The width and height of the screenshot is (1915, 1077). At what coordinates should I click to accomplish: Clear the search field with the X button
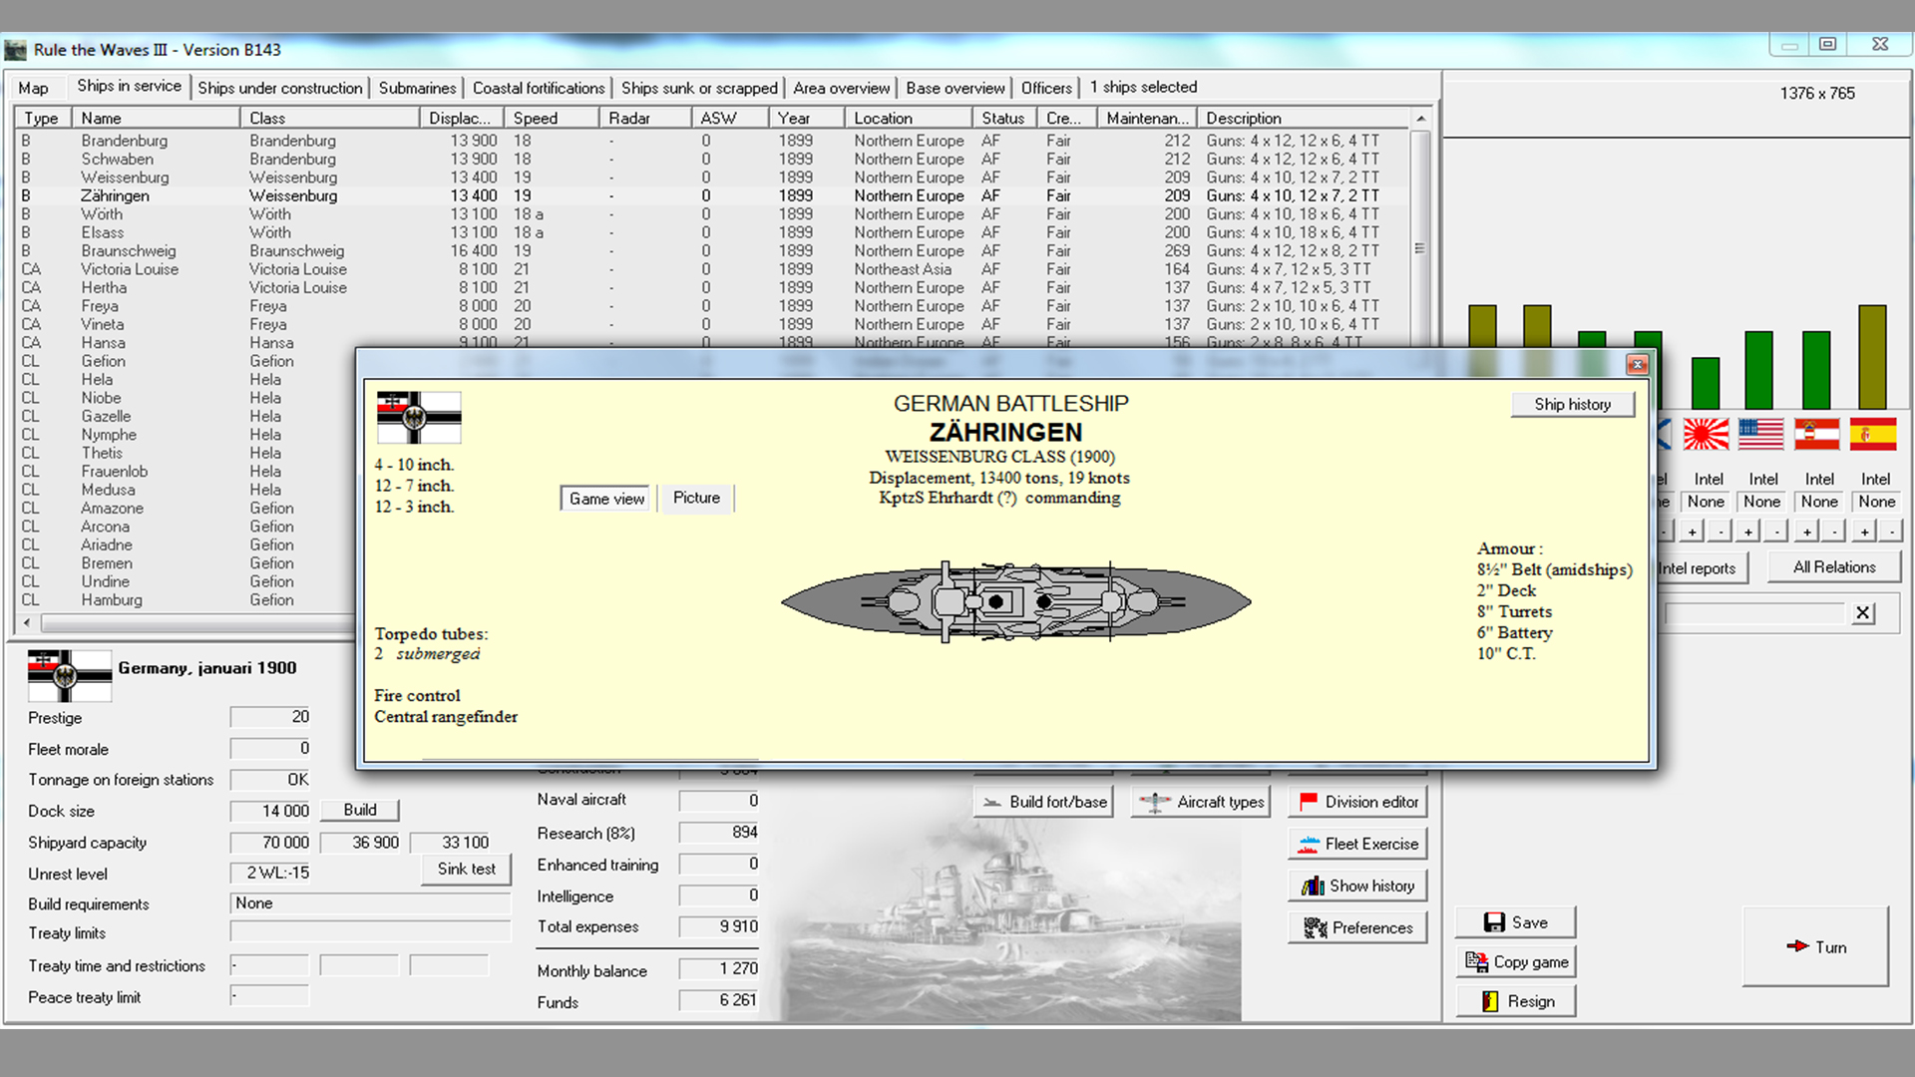click(1862, 613)
